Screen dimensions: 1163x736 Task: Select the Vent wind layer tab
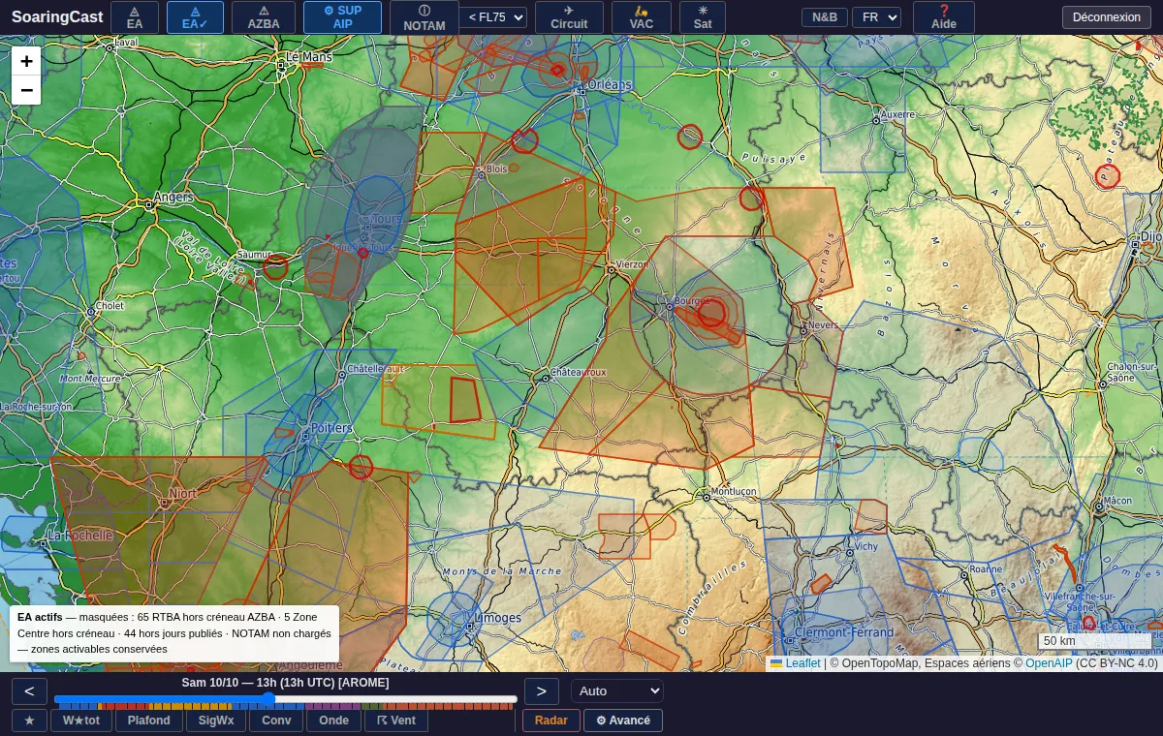tap(396, 721)
